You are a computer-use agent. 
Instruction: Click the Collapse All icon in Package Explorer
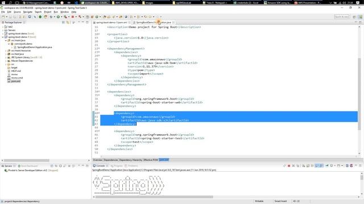click(63, 23)
